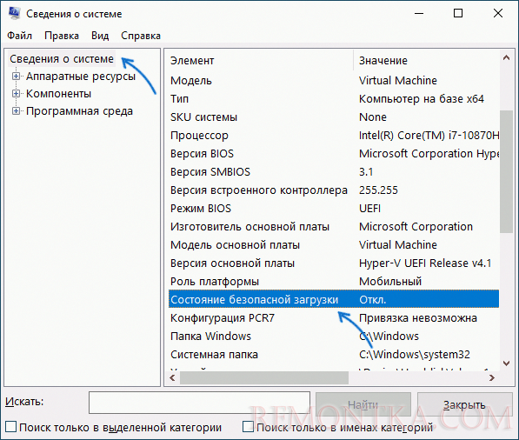
Task: Click the horizontal scrollbar right arrow
Action: point(492,377)
